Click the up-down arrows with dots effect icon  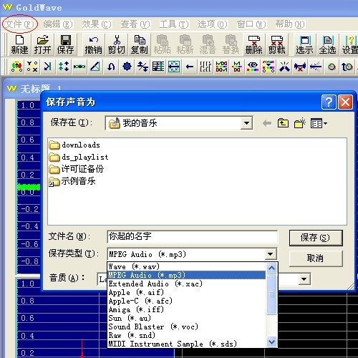(x=64, y=67)
